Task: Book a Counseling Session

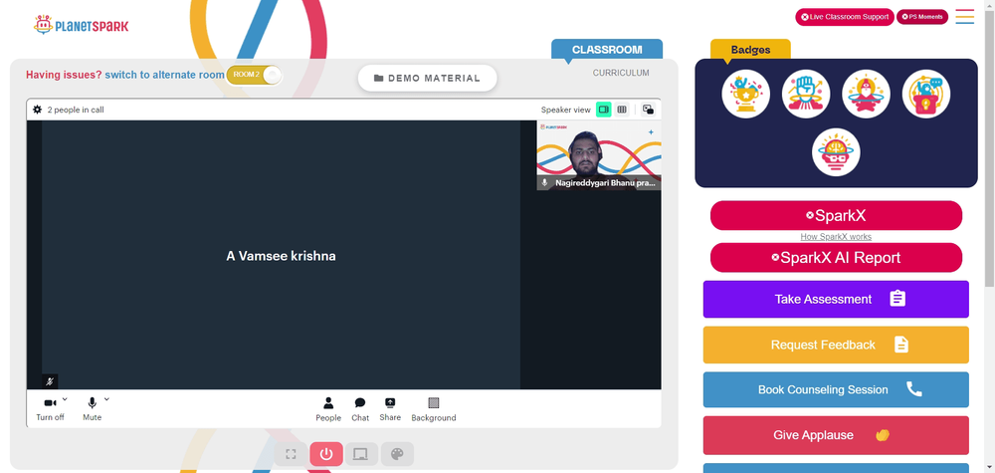Action: pos(836,389)
